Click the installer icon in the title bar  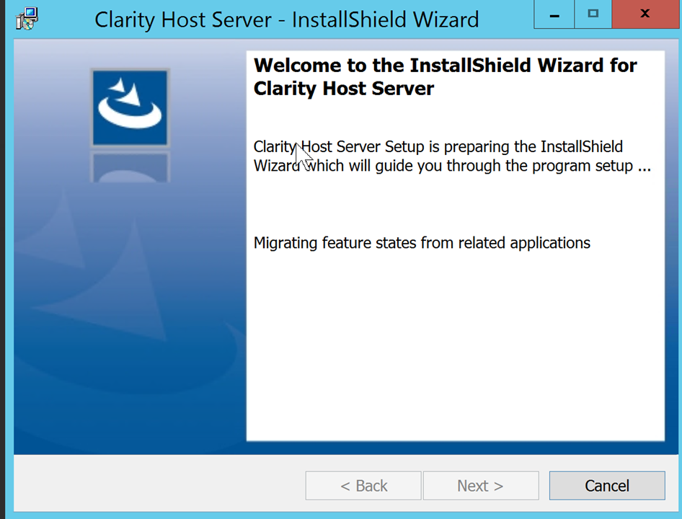27,19
